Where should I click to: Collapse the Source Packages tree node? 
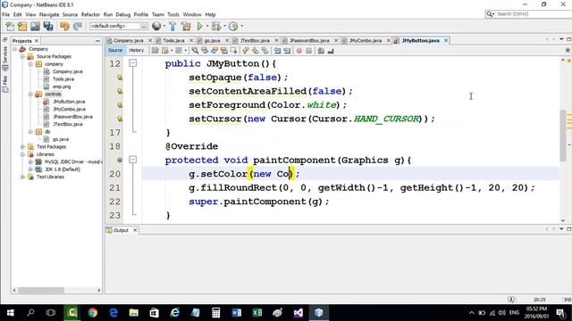tap(22, 56)
